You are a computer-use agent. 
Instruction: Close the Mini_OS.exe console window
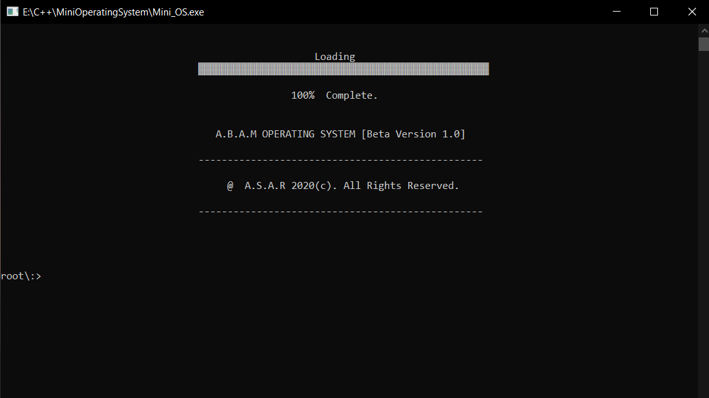point(692,12)
